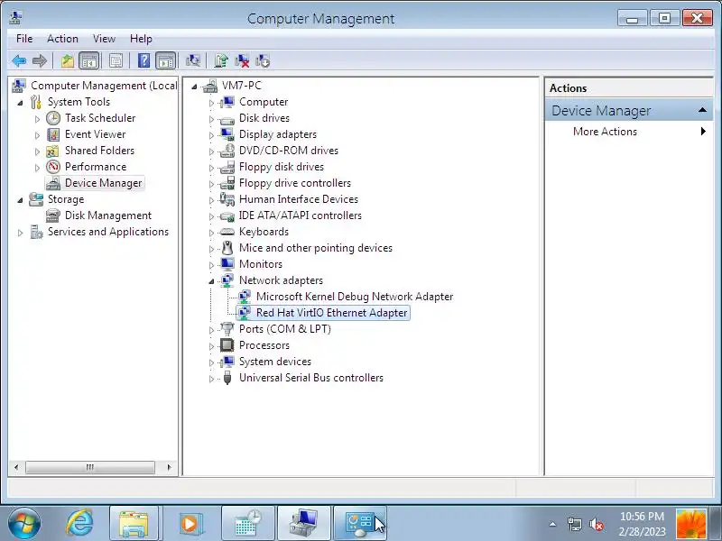Launch Internet Explorer from taskbar
Viewport: 722px width, 541px height.
click(80, 523)
